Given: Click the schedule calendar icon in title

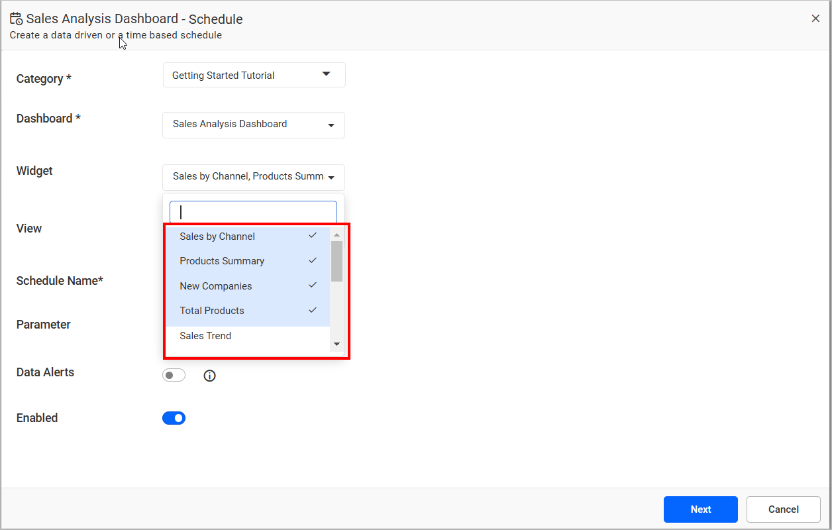Looking at the screenshot, I should 16,19.
